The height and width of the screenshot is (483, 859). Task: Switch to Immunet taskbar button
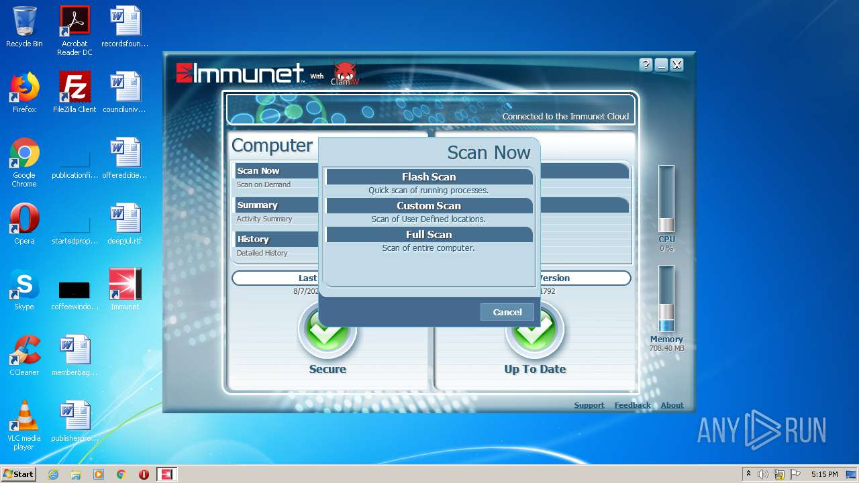click(x=166, y=474)
